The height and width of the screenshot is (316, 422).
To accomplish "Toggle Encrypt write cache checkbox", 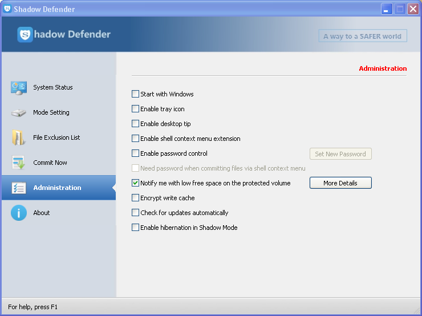I will click(135, 198).
